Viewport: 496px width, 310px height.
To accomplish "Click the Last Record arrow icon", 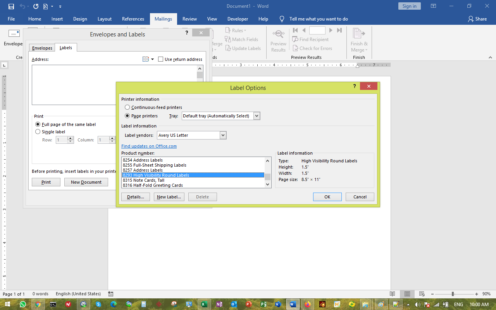I will (x=339, y=30).
